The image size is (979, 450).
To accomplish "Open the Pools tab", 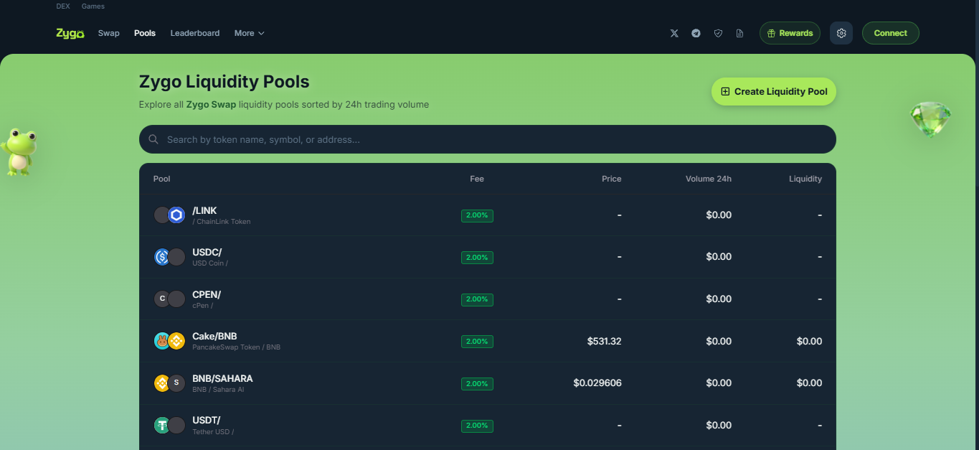I will (x=145, y=33).
